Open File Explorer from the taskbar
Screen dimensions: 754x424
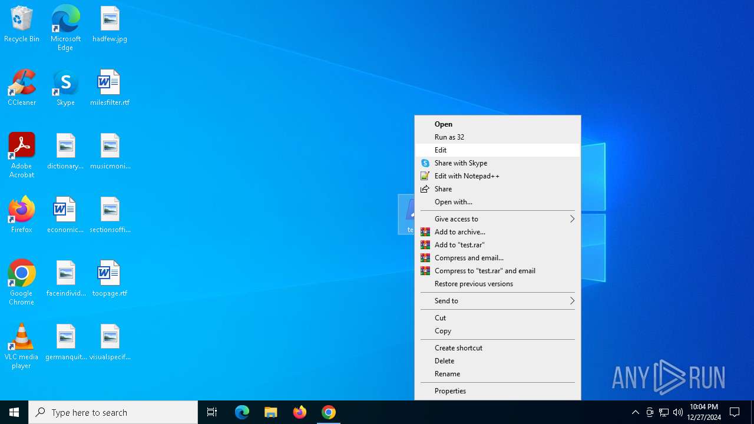pyautogui.click(x=270, y=412)
